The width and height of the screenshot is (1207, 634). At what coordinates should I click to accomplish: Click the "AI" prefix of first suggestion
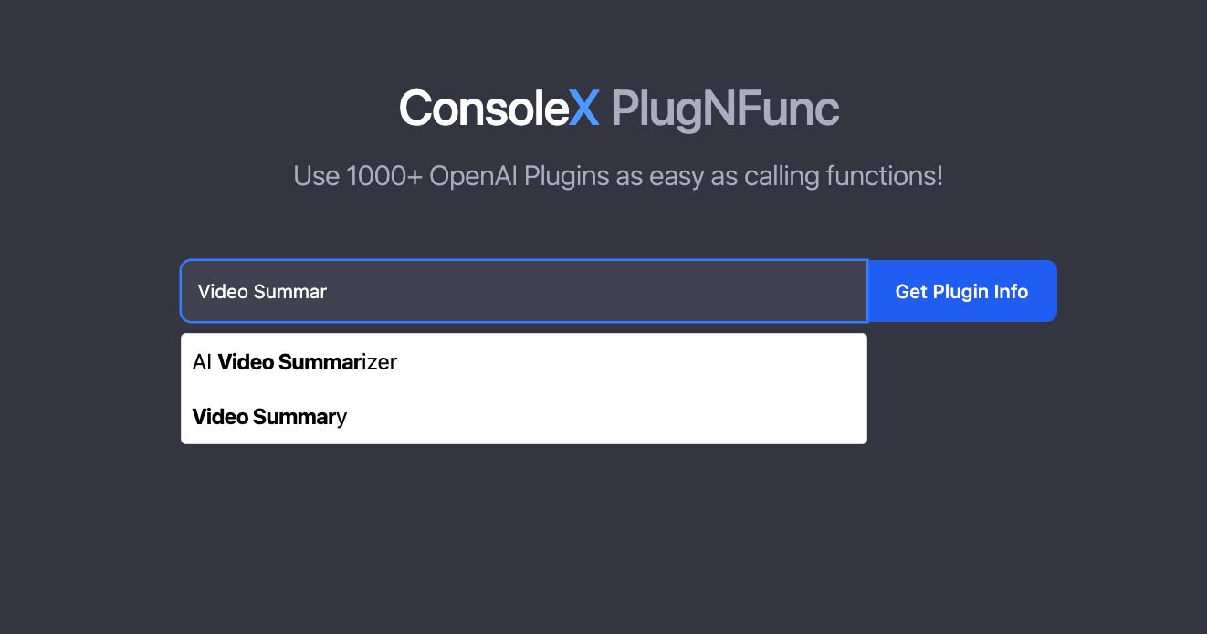202,362
